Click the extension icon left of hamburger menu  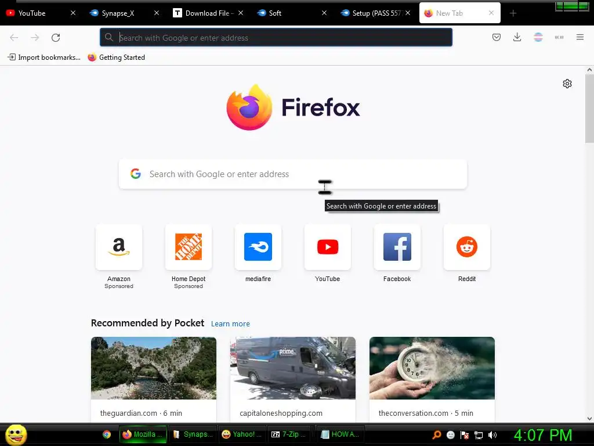coord(559,37)
